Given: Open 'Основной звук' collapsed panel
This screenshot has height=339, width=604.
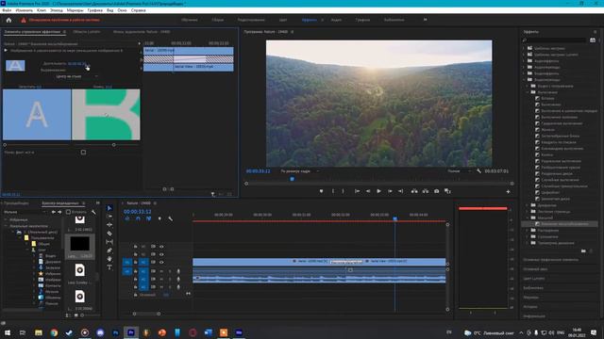Looking at the screenshot, I should [535, 269].
